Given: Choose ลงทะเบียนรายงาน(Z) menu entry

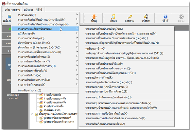Looking at the screenshot, I should pyautogui.click(x=45, y=90).
